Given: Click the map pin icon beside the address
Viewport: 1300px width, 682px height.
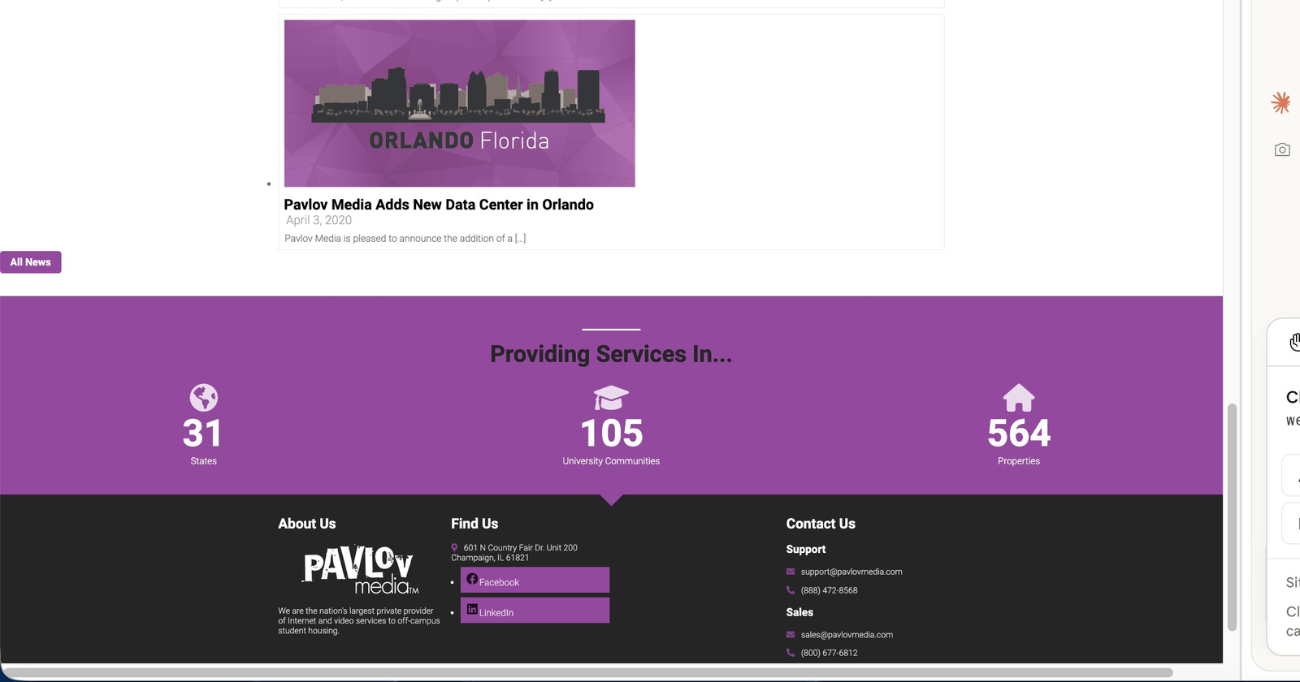Looking at the screenshot, I should coord(455,548).
